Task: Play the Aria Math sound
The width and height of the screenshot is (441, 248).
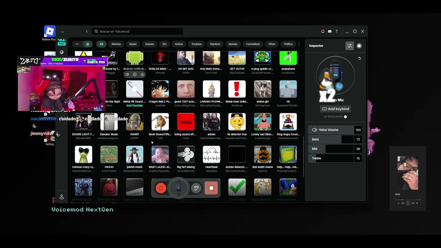Action: coord(211,58)
